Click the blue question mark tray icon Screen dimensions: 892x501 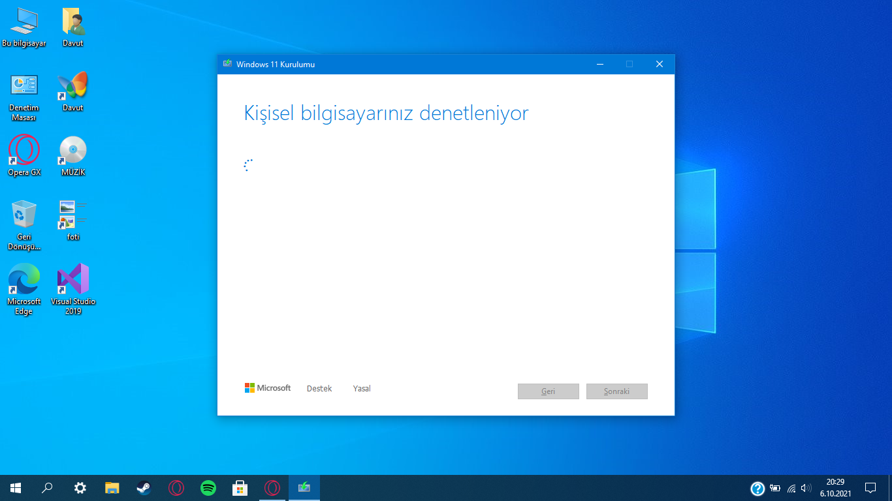point(757,488)
